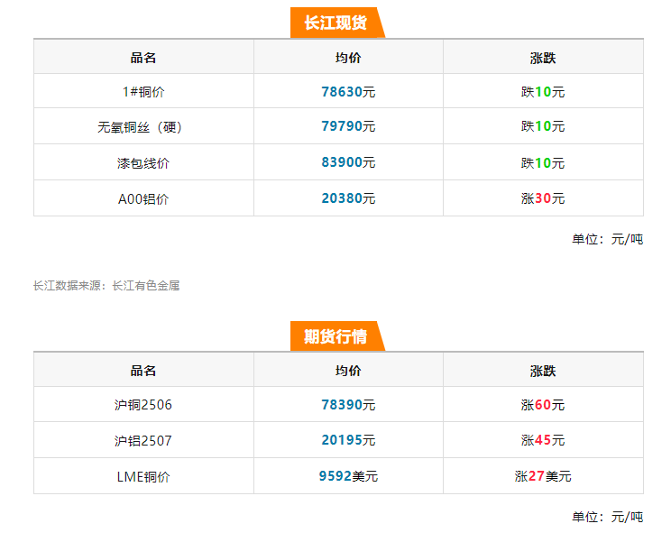Viewport: 671px width, 533px height.
Task: Click the 78630元 average price value
Action: click(348, 92)
